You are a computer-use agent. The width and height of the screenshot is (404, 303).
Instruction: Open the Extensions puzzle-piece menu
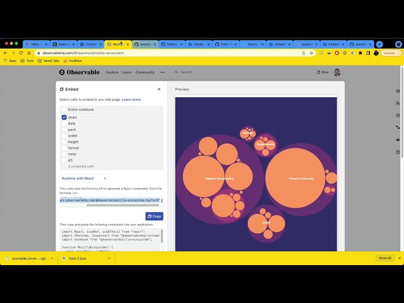click(x=360, y=53)
